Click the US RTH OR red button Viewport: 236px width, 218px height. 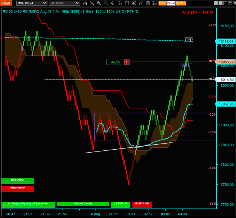[x=142, y=205]
